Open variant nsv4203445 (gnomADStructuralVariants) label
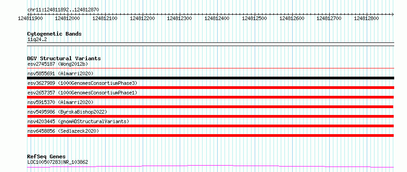Image resolution: width=407 pixels, height=172 pixels. point(78,121)
